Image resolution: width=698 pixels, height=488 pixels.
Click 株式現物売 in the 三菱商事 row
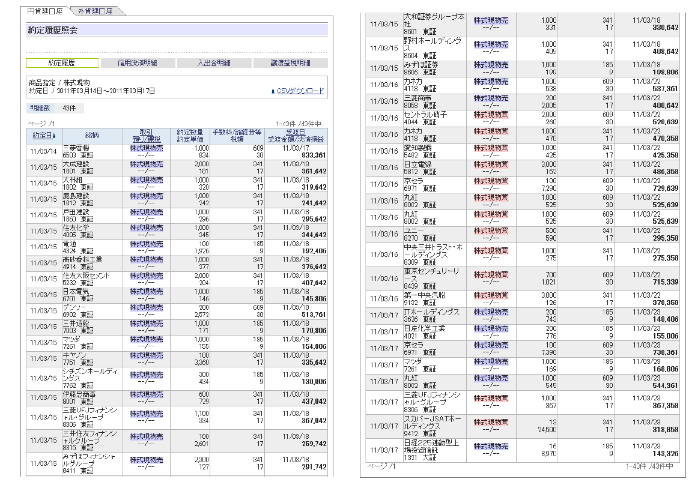coord(491,98)
